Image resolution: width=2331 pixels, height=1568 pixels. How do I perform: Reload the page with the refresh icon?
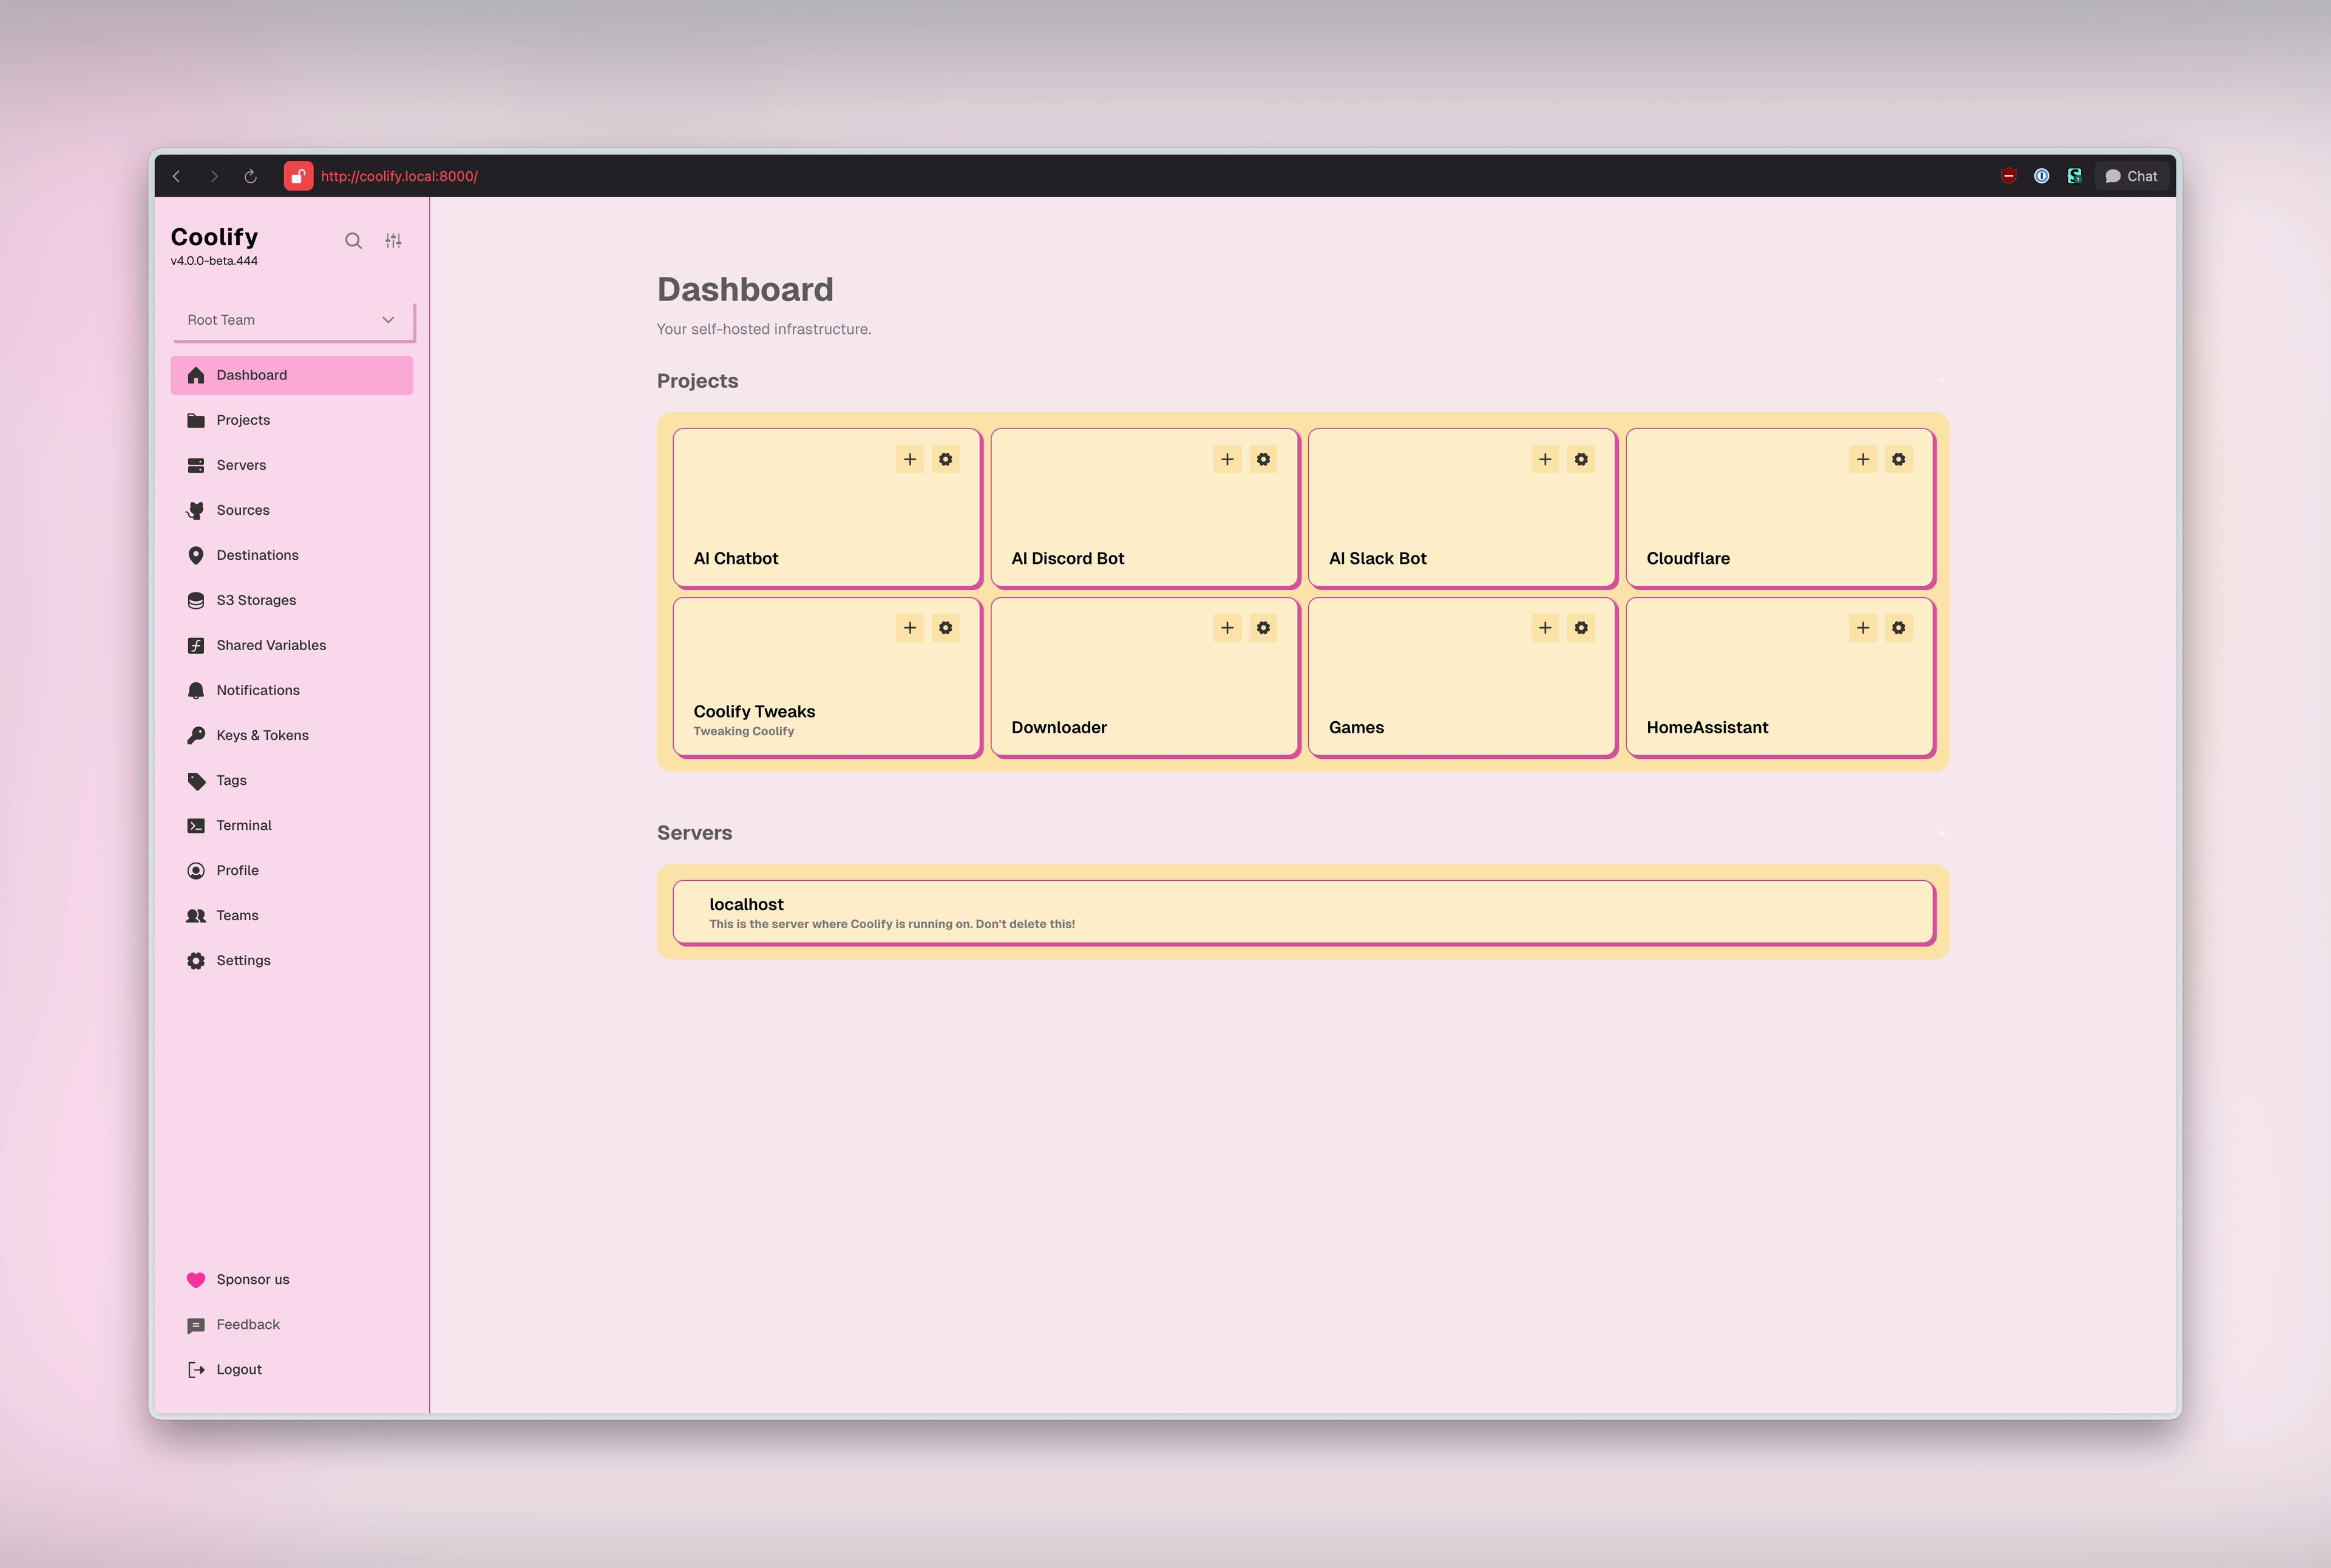click(x=250, y=176)
